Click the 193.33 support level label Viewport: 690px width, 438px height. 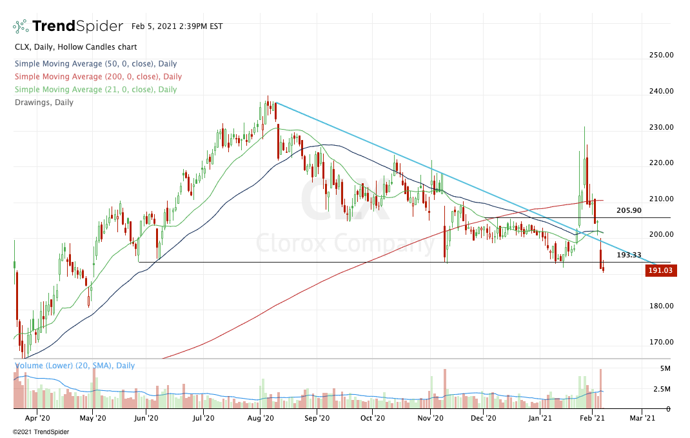click(629, 255)
